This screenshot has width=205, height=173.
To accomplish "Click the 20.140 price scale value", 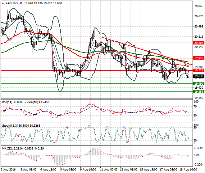I will pos(199,47).
